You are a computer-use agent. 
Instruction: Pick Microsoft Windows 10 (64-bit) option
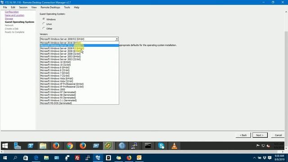coord(79,62)
